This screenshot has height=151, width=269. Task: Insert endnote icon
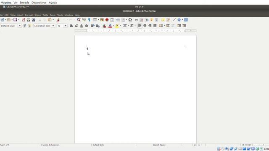coord(147,20)
